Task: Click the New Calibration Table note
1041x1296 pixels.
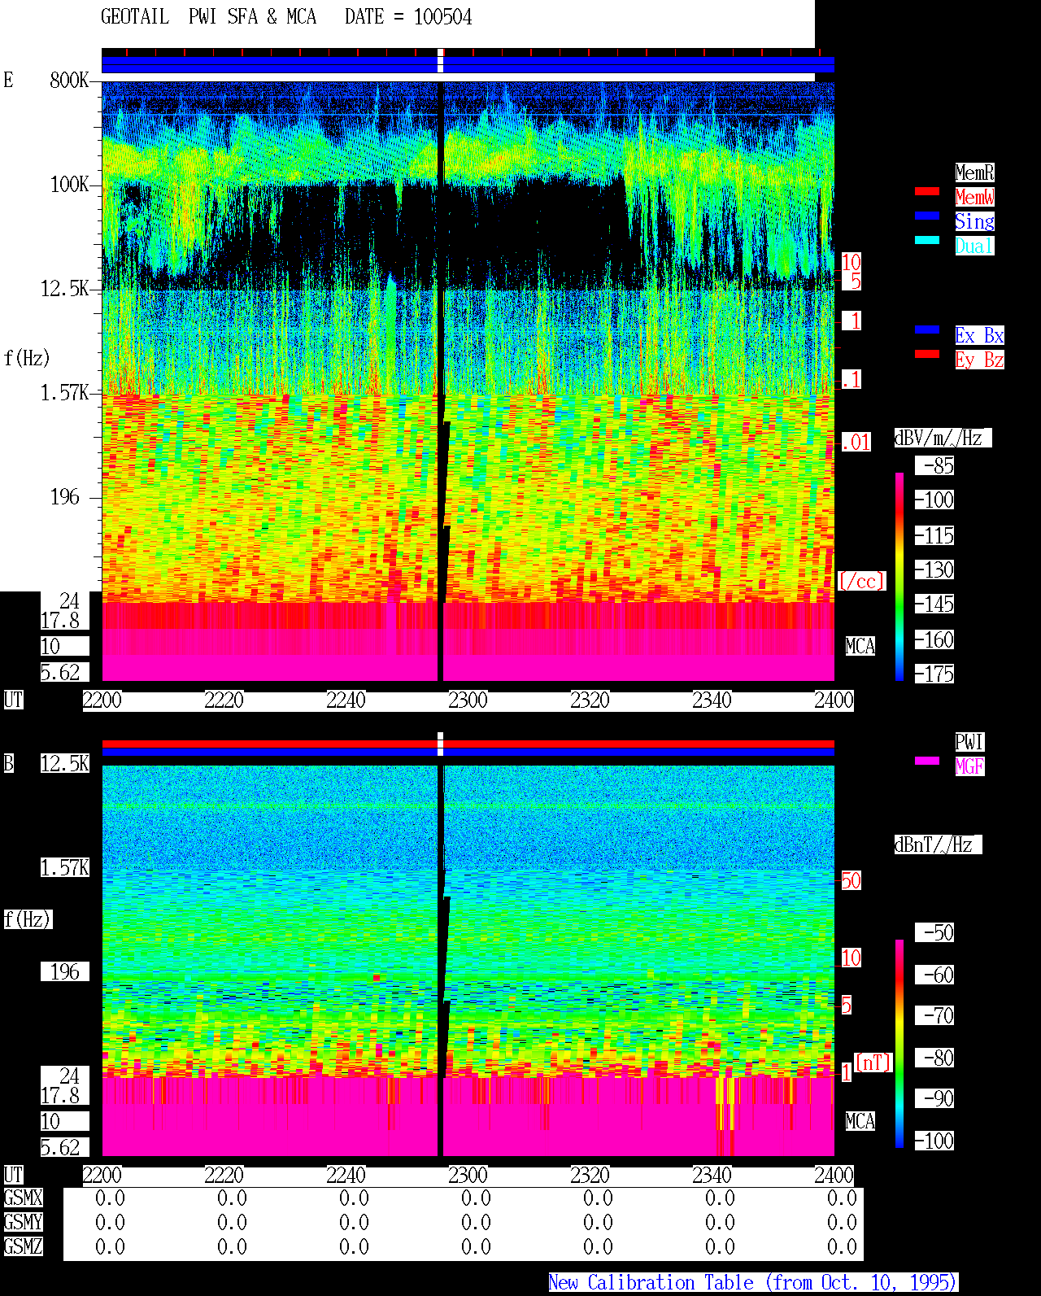Action: (x=753, y=1283)
